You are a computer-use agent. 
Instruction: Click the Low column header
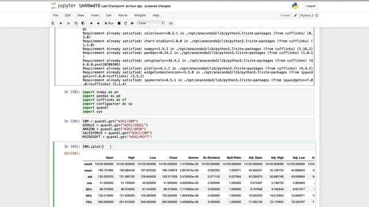pos(153,158)
